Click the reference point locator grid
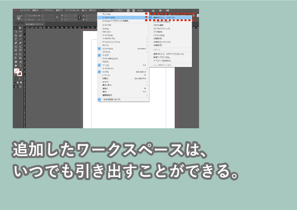 [19, 18]
